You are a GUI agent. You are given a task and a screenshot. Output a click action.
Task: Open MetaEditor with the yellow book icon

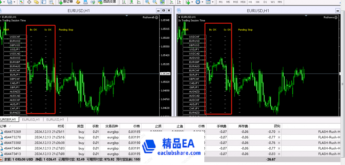coord(78,2)
